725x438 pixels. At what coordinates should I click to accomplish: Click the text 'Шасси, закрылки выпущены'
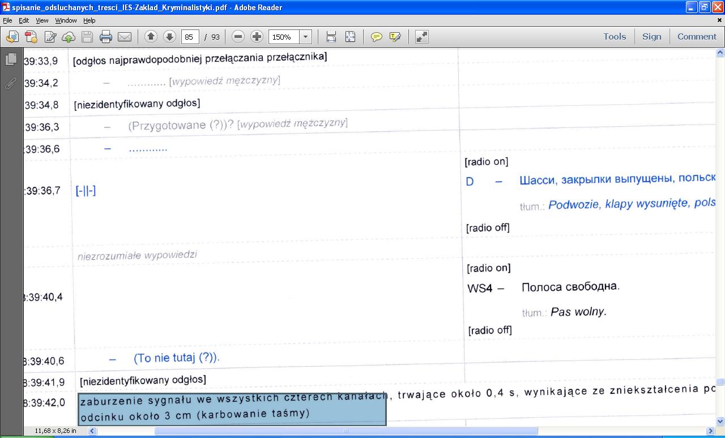click(x=595, y=179)
